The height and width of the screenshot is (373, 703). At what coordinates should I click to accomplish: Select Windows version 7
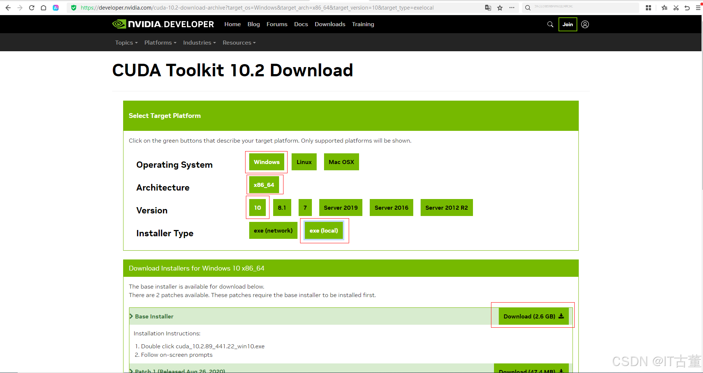(x=305, y=208)
